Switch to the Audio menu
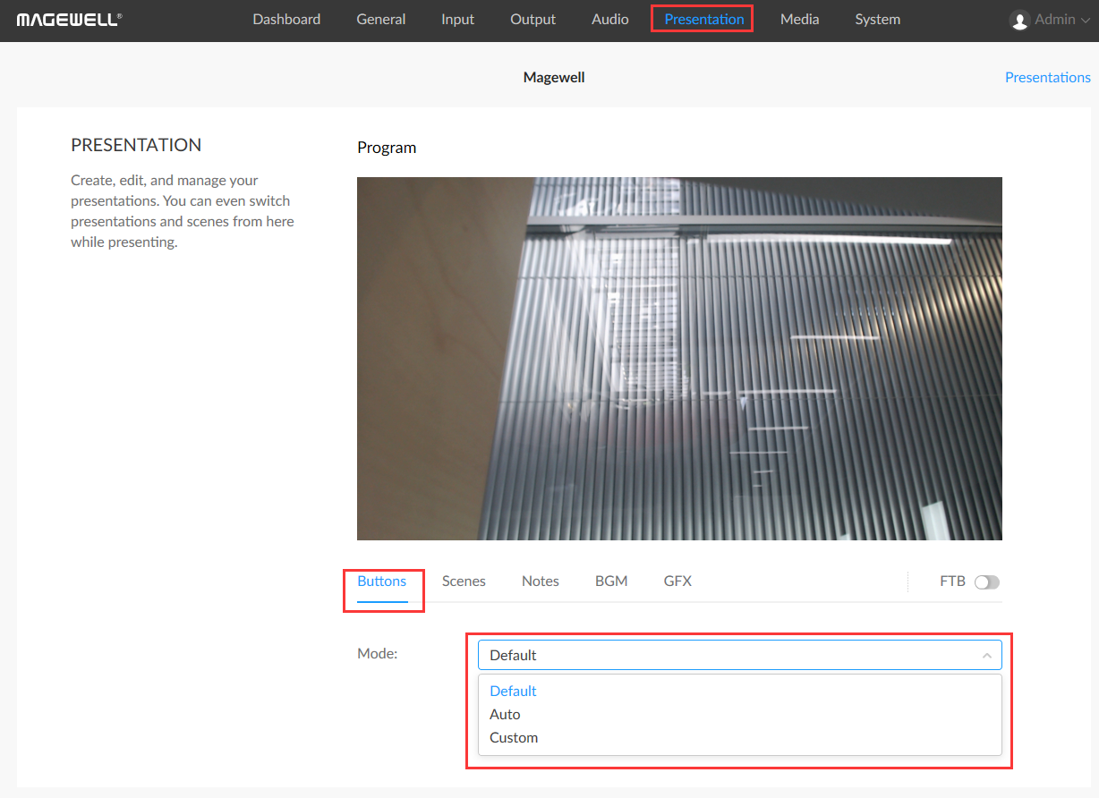1099x798 pixels. tap(609, 19)
